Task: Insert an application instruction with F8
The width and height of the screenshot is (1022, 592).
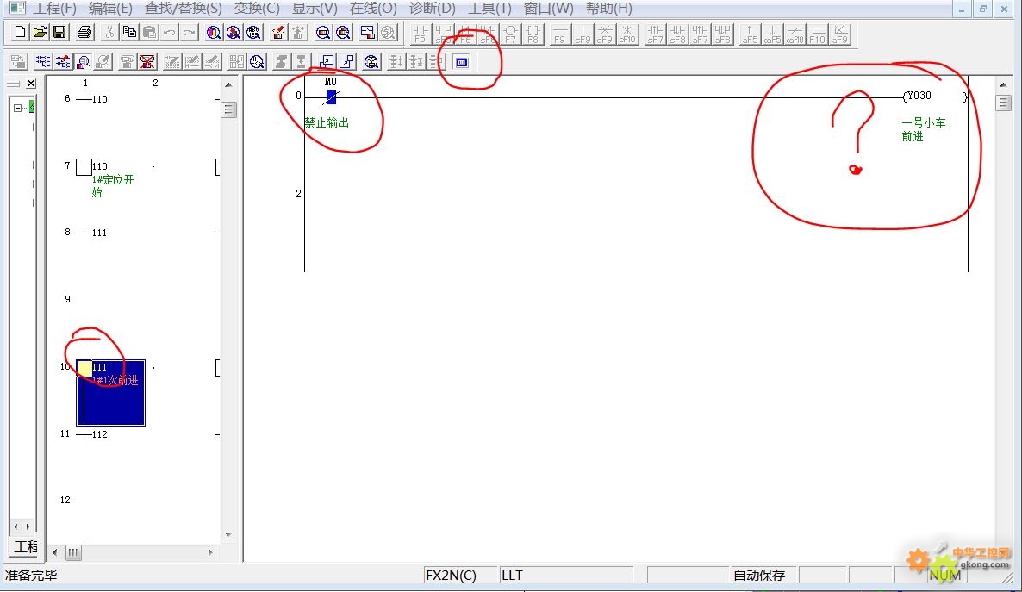Action: pos(533,34)
